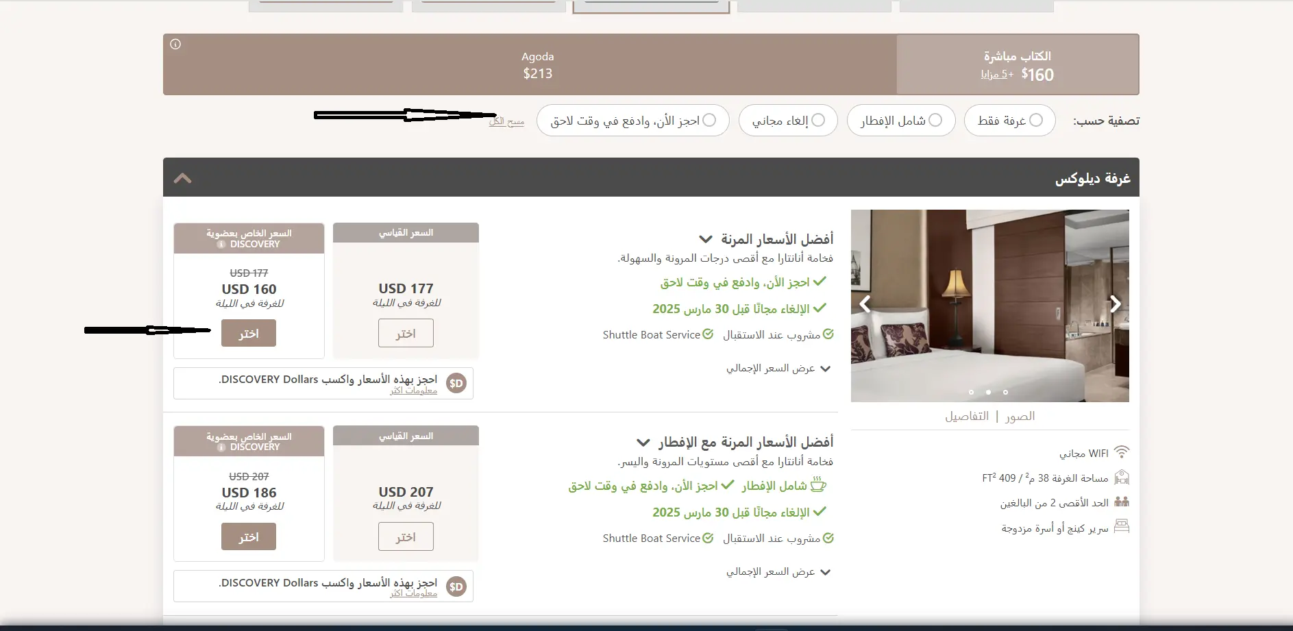Click the DISCOVERY info icon in the breakfast member rate
Screen dimensions: 1293x631
click(221, 447)
